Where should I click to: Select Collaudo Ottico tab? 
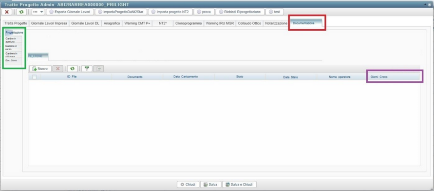click(249, 23)
